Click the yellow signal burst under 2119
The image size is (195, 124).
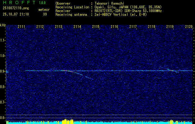click(171, 122)
